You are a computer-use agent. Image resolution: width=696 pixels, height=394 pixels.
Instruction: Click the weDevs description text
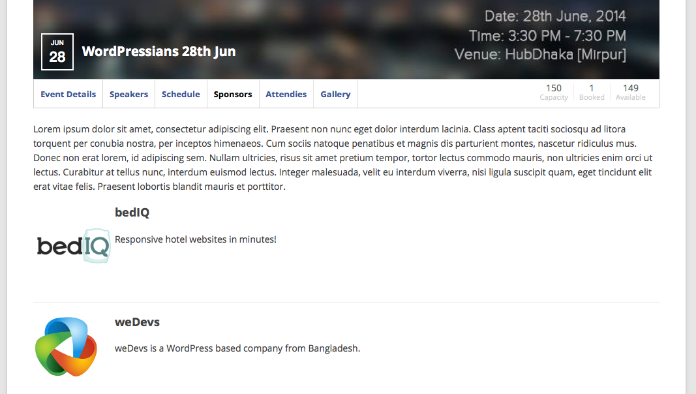(237, 348)
